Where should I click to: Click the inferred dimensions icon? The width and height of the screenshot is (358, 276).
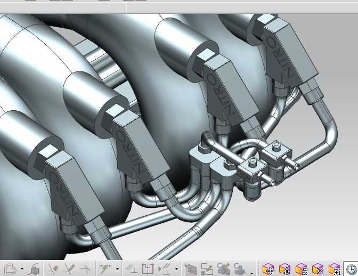[105, 269]
